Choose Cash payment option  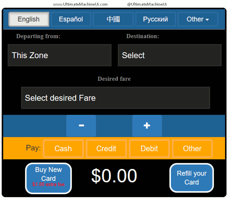(x=63, y=149)
